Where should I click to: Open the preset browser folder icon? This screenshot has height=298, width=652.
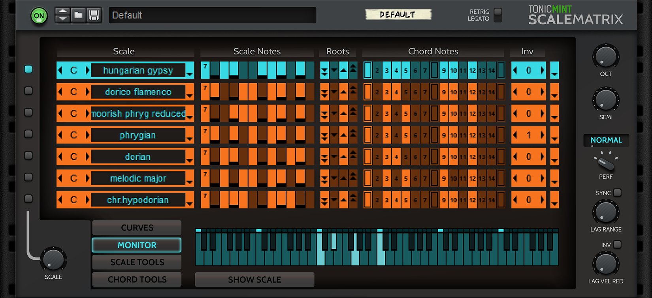78,15
